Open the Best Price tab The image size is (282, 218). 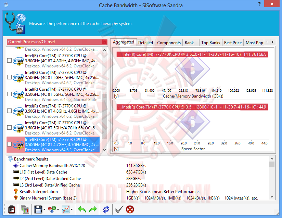click(233, 43)
